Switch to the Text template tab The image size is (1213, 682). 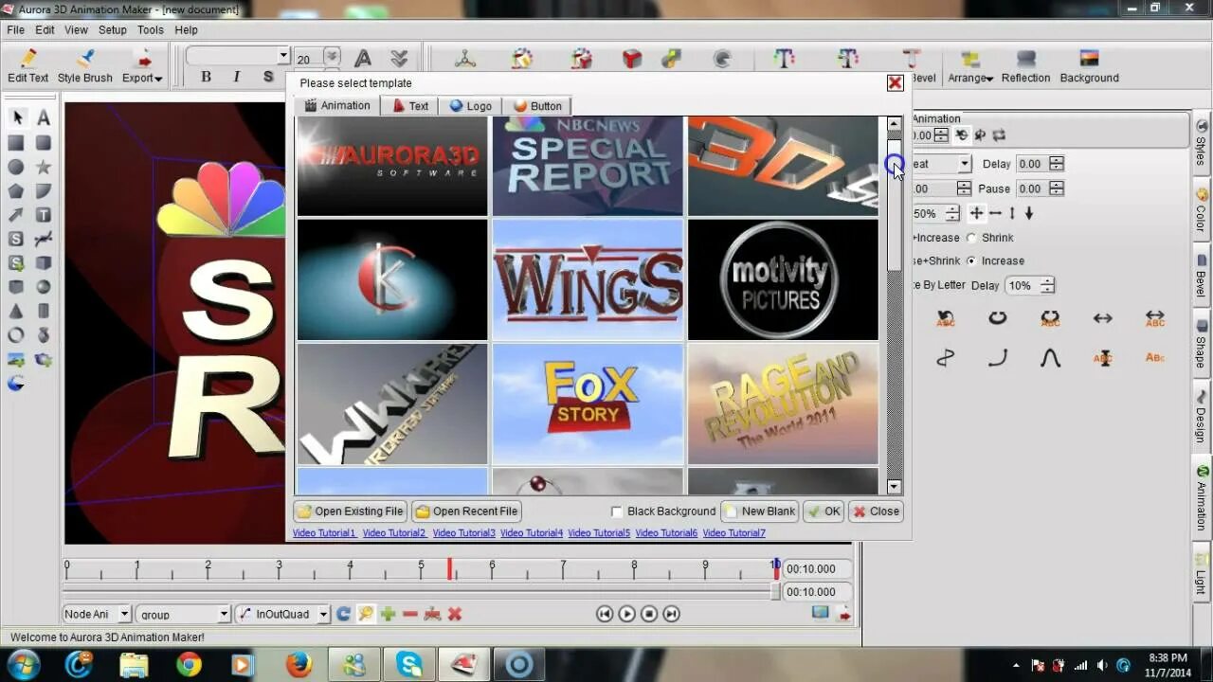point(409,106)
